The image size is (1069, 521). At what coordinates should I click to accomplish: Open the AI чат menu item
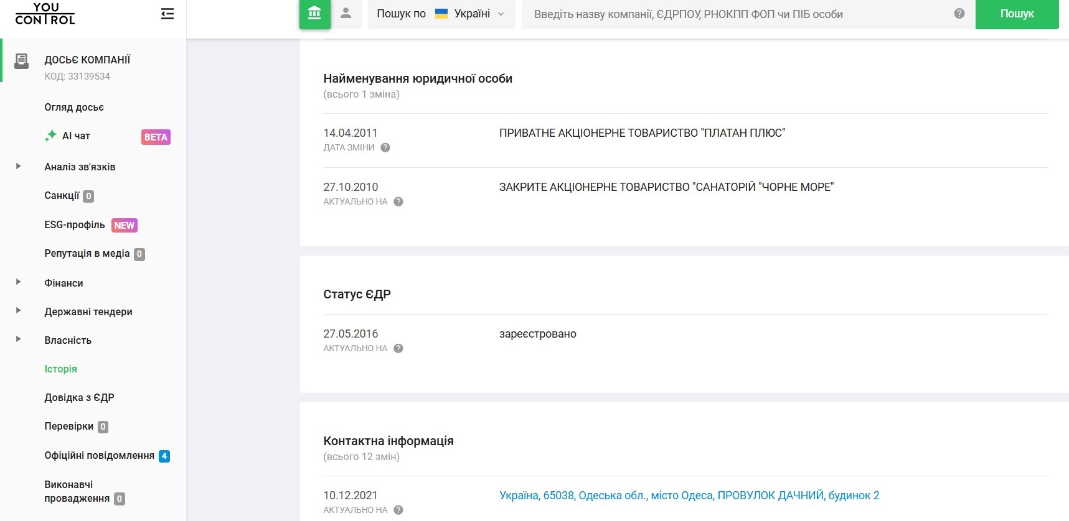(76, 136)
